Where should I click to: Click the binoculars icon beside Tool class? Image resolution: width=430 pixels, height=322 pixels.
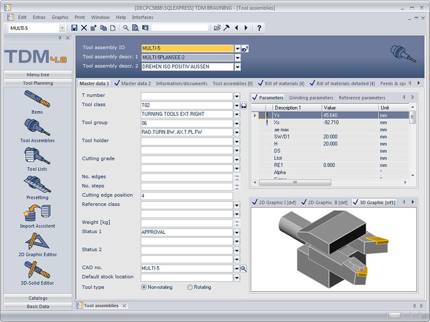tap(243, 105)
